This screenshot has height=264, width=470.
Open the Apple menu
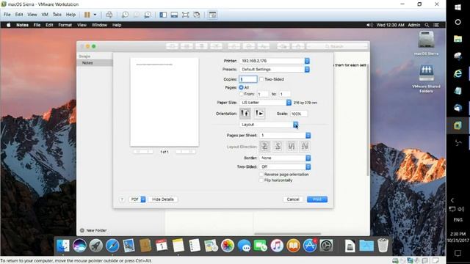click(8, 25)
